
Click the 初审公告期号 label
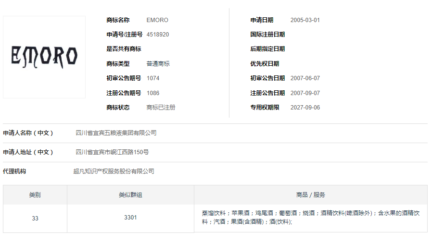pyautogui.click(x=124, y=78)
